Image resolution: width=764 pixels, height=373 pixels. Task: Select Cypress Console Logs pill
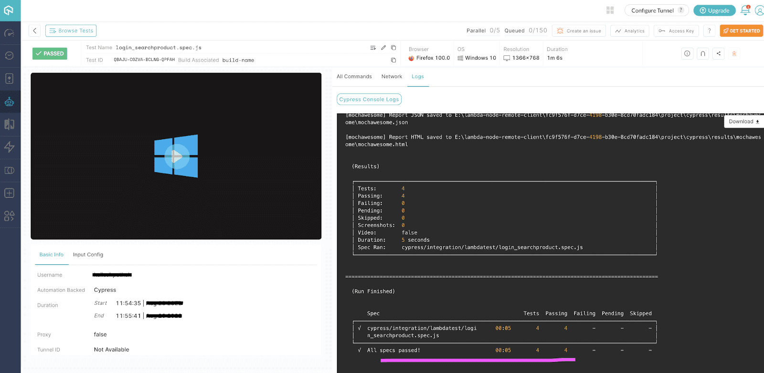pyautogui.click(x=369, y=99)
